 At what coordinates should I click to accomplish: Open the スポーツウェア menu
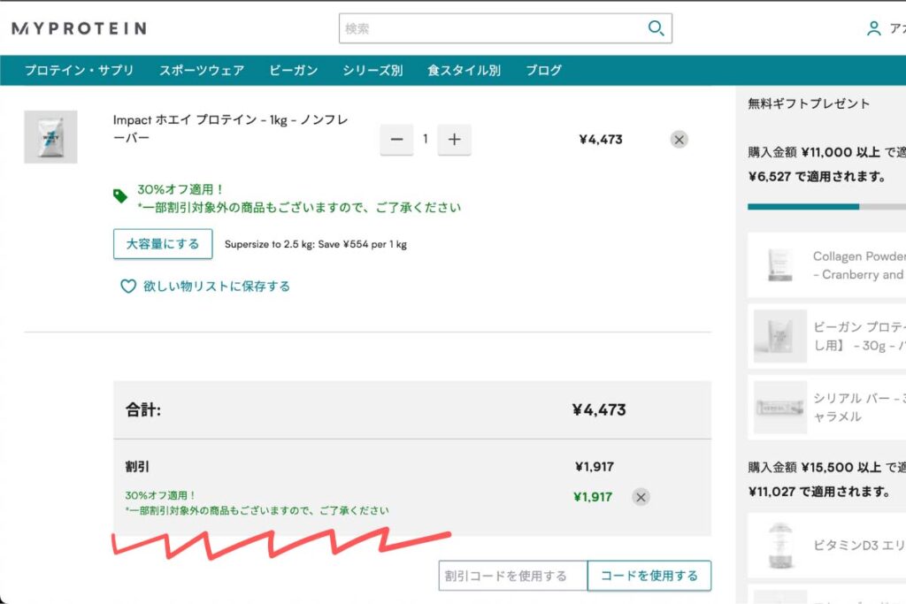202,71
